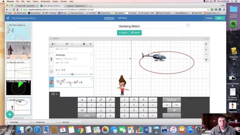Select the 'My story begins' screen thumbnail
The height and width of the screenshot is (135, 240).
[18, 31]
